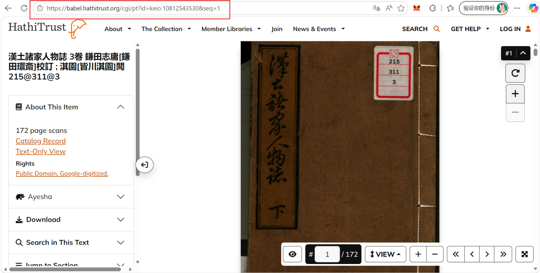Image resolution: width=540 pixels, height=273 pixels.
Task: Collapse the #1 page indicator chevron
Action: pos(523,53)
